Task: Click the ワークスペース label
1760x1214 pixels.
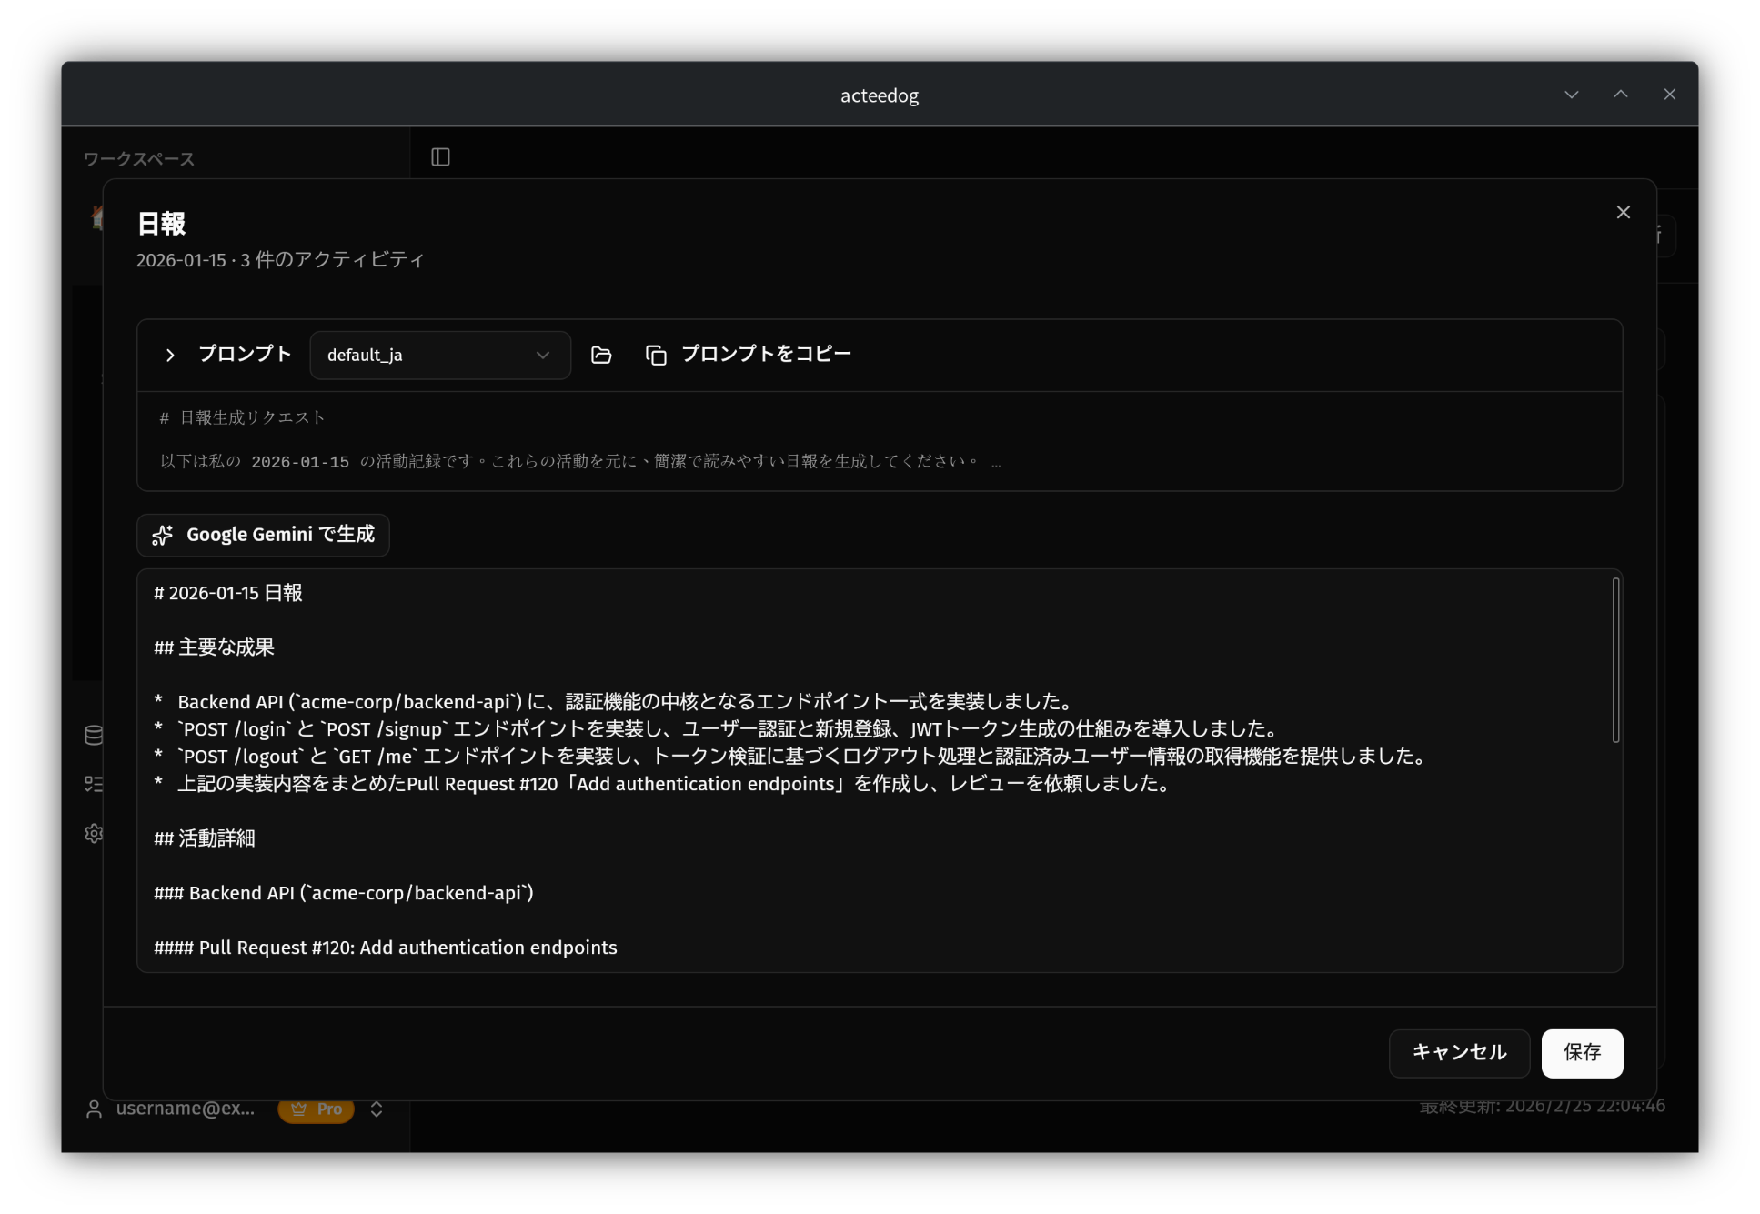Action: [x=139, y=159]
